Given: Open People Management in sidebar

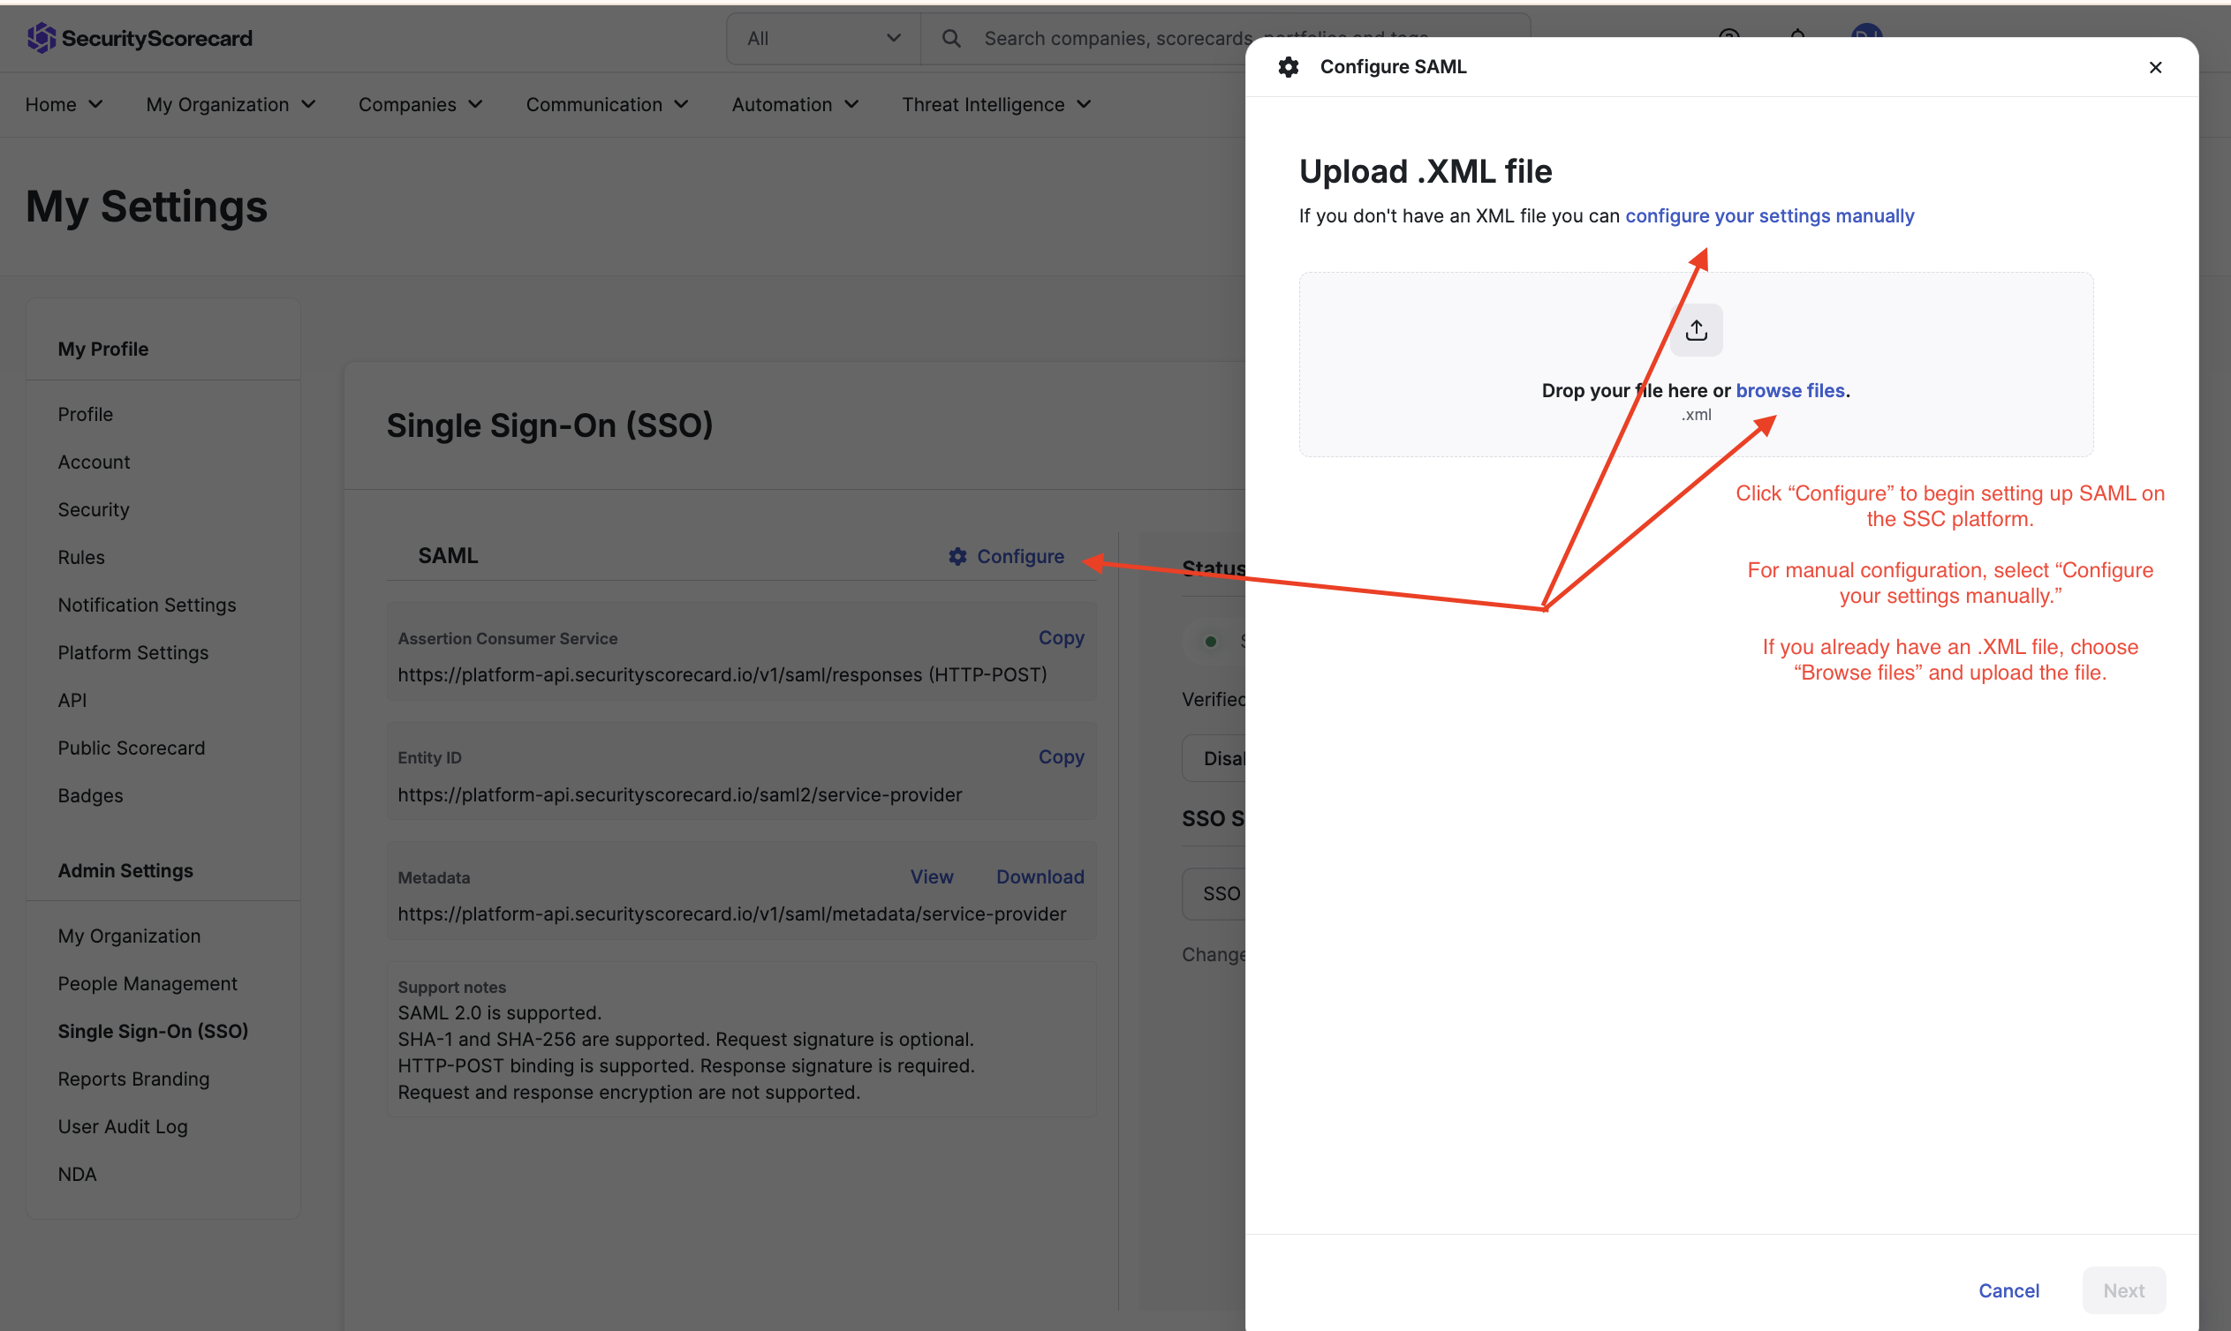Looking at the screenshot, I should (x=148, y=983).
